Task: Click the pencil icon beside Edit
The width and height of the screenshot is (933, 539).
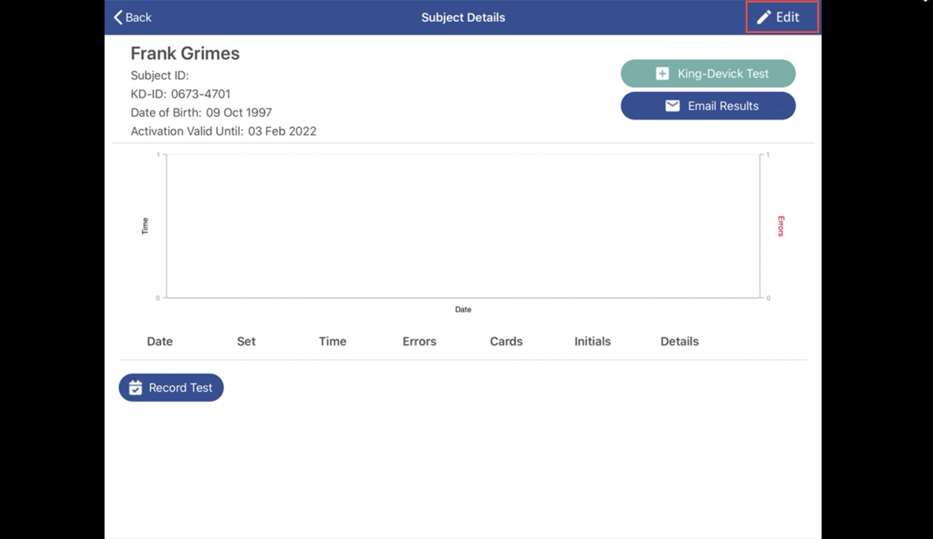Action: click(x=764, y=17)
